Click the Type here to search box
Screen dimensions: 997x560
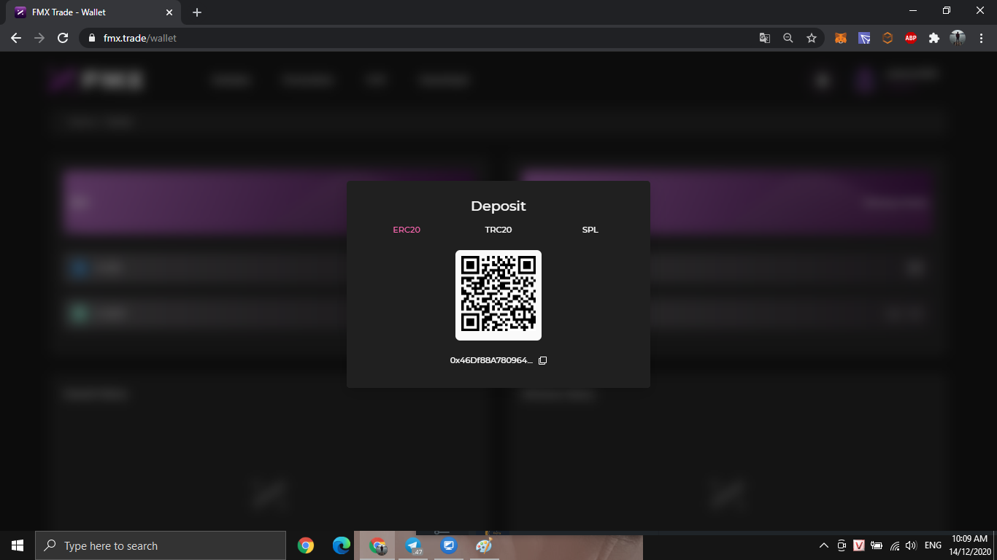point(161,545)
